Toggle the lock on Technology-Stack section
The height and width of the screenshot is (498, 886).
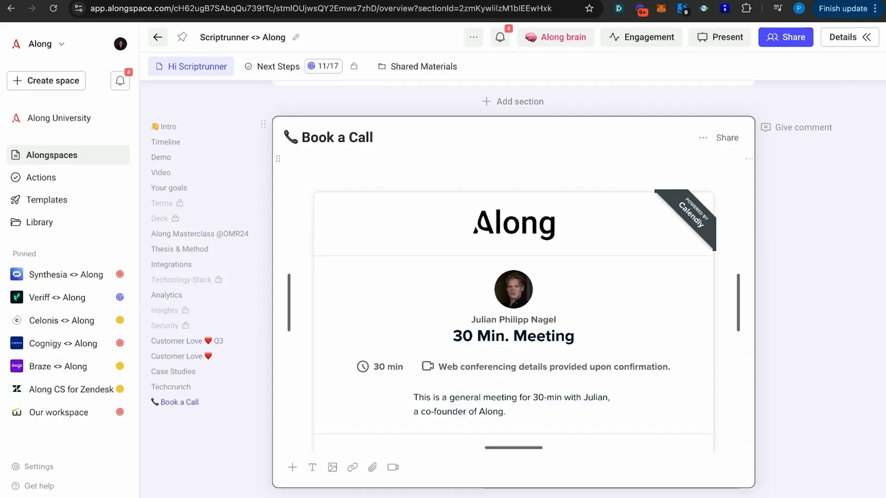(219, 279)
